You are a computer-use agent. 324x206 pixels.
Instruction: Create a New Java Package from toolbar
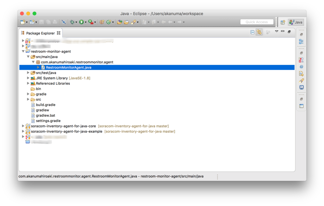102,22
